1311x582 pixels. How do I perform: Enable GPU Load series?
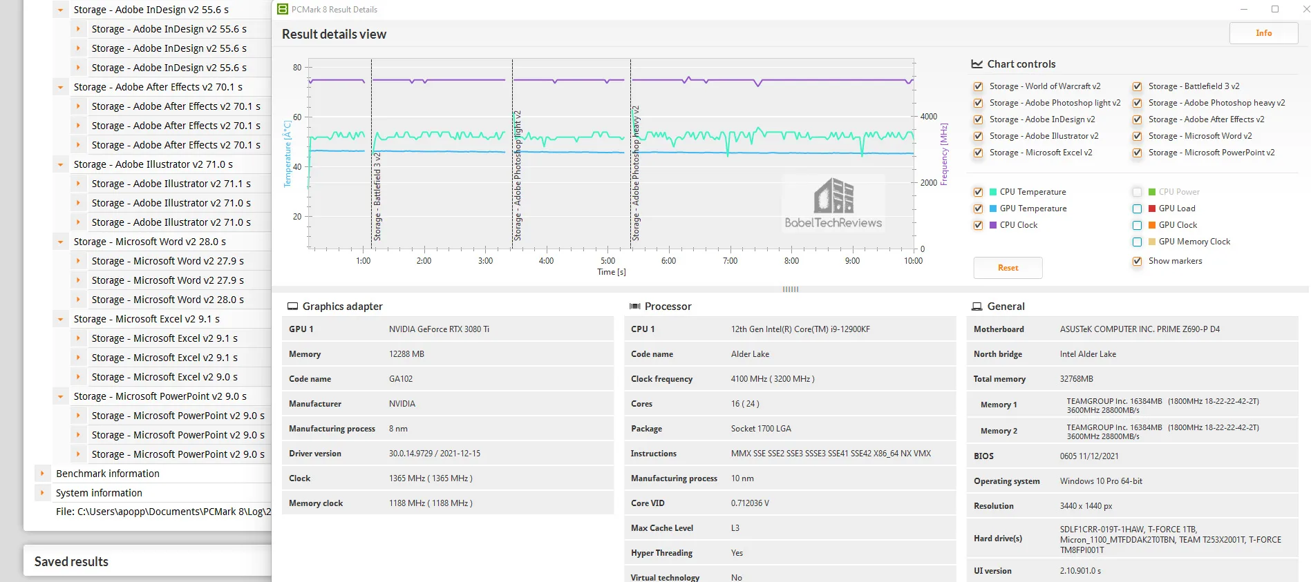coord(1137,208)
